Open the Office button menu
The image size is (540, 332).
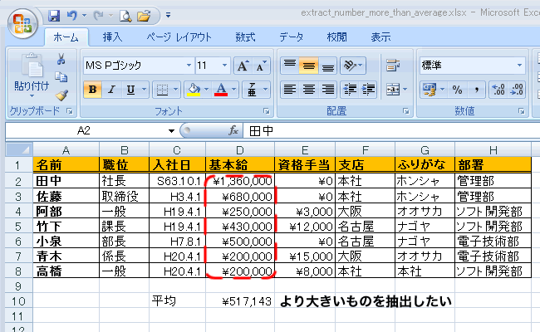[x=22, y=23]
